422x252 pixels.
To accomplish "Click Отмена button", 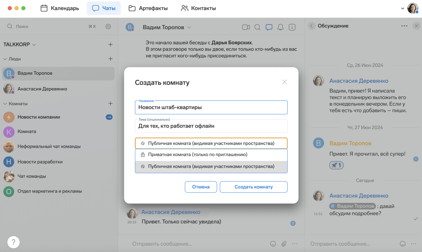I will pyautogui.click(x=201, y=187).
